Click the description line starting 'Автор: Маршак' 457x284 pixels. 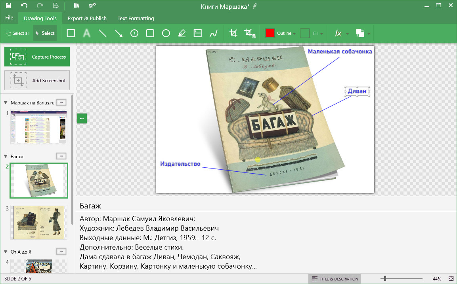137,219
